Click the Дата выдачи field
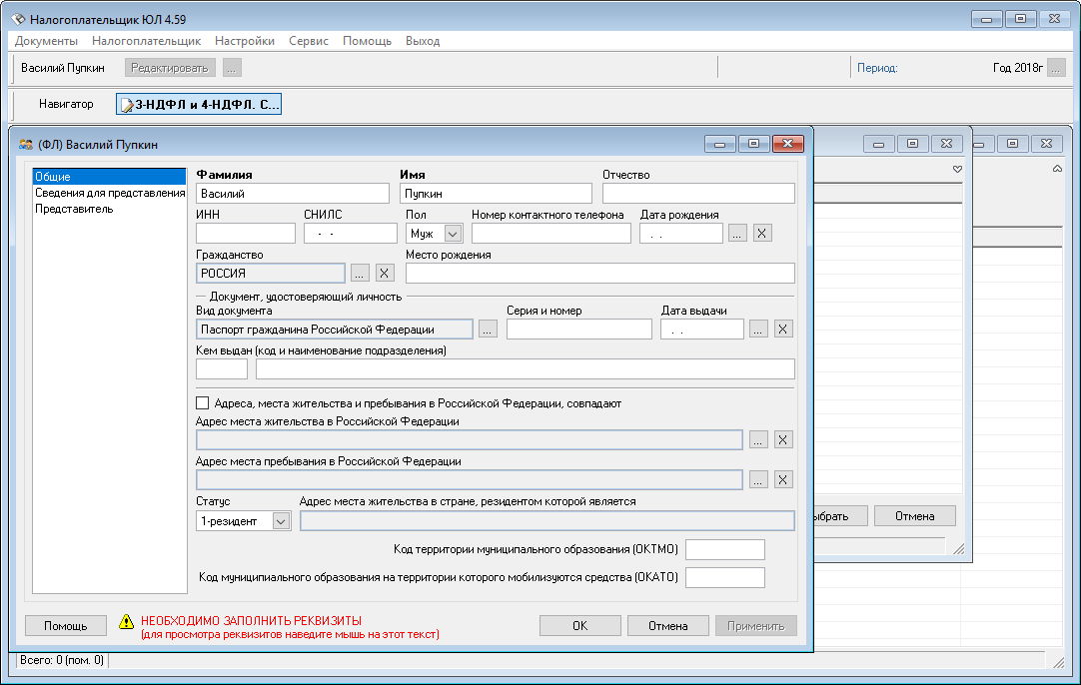Image resolution: width=1081 pixels, height=685 pixels. pos(701,330)
